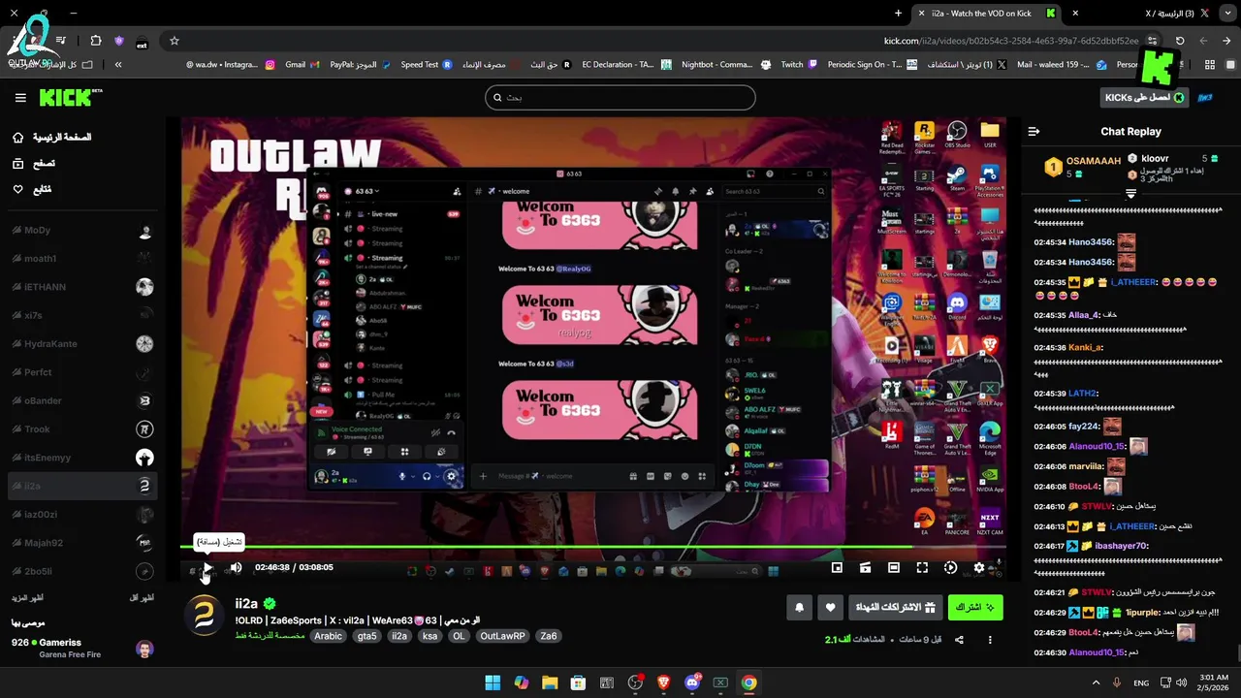The width and height of the screenshot is (1241, 698).
Task: Select the Arabic tag
Action: (328, 636)
